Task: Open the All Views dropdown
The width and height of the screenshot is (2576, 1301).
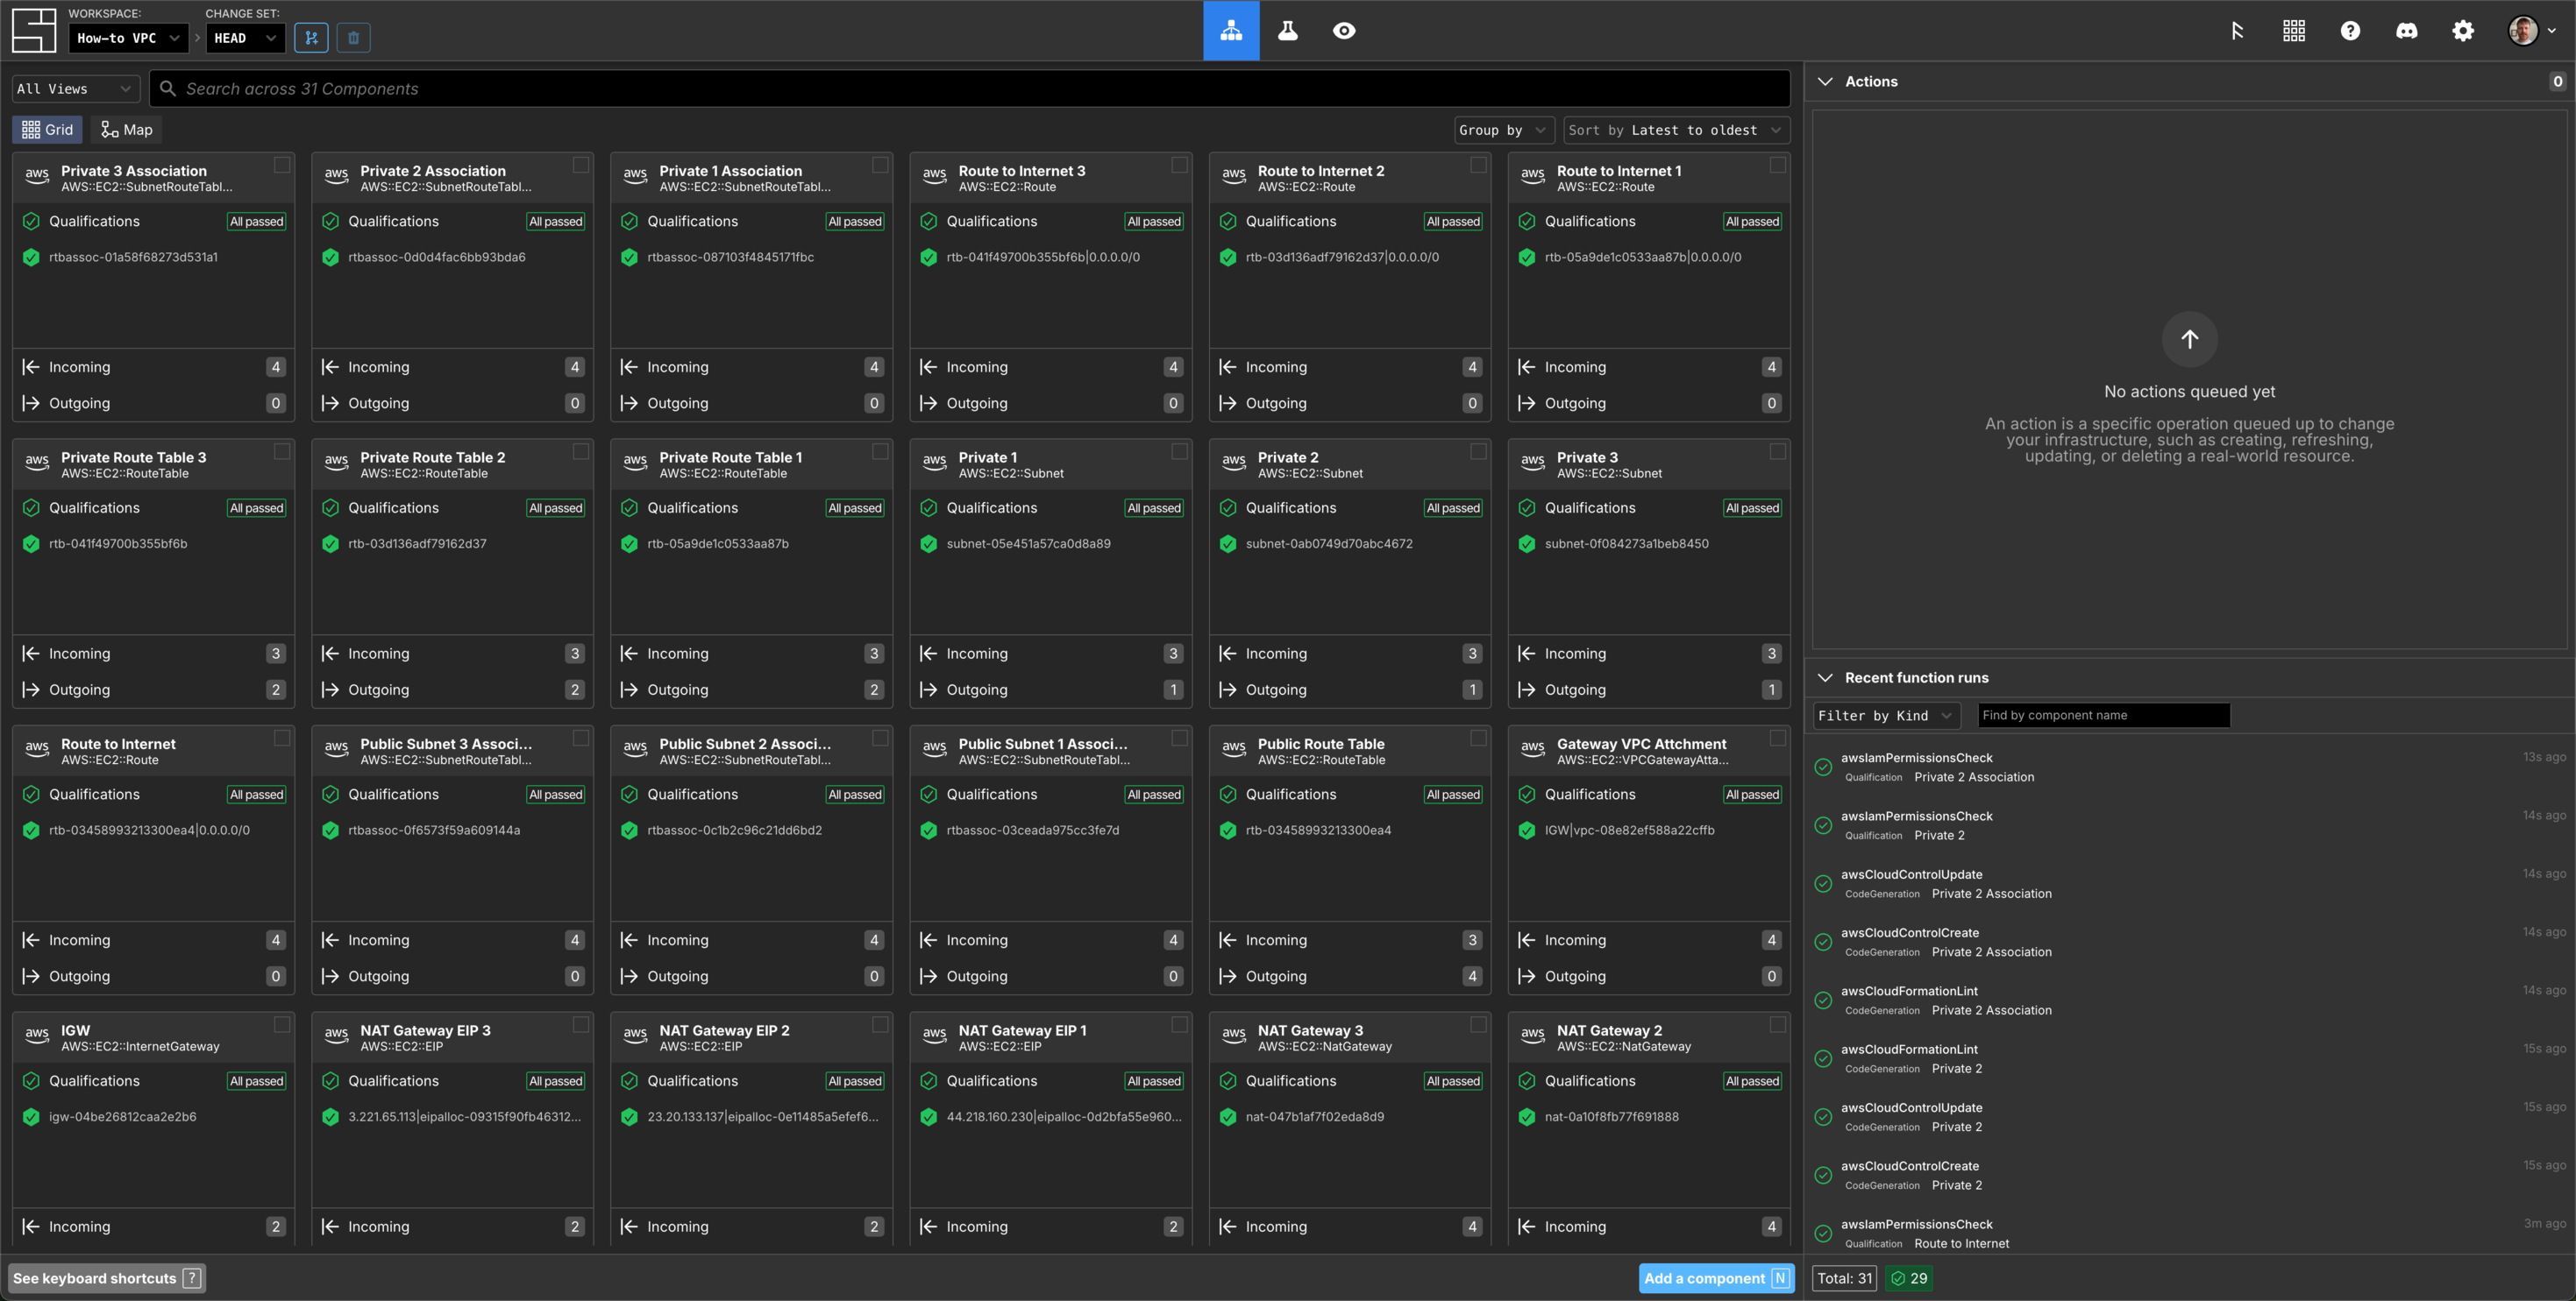Action: click(75, 89)
